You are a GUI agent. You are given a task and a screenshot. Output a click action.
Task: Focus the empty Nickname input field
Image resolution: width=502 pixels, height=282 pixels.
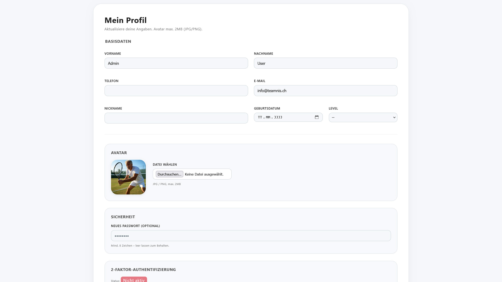(176, 118)
